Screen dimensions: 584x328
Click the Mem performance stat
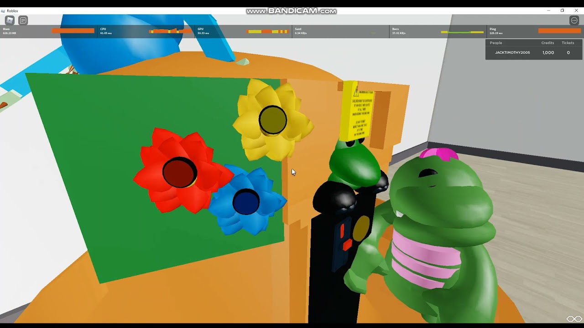[x=48, y=31]
